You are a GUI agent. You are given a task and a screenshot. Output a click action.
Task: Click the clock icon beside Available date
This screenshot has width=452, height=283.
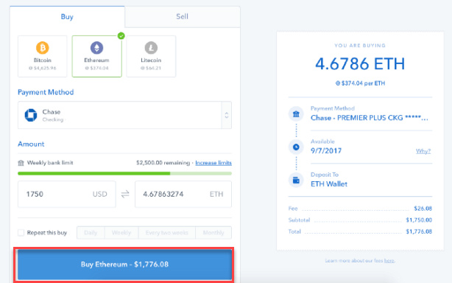pos(296,147)
